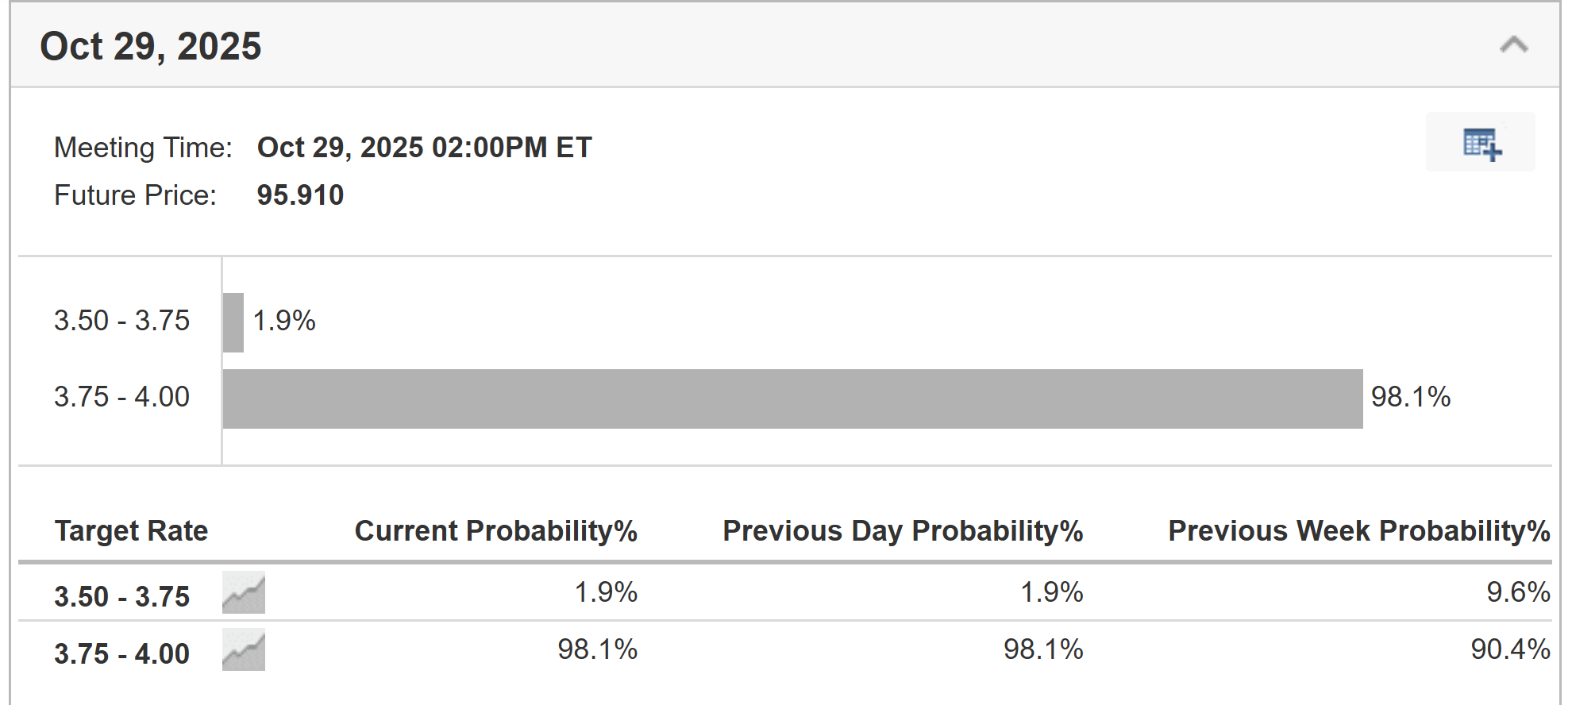Click the 3.75 - 4.00 bar chart axis label
Screen dimensions: 1572x705
122,397
